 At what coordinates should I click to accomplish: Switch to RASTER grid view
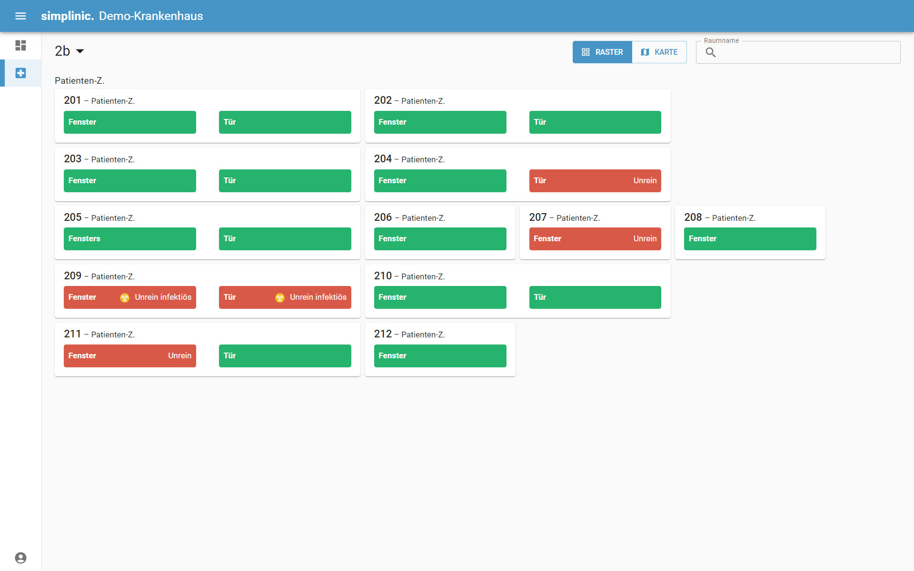coord(602,52)
